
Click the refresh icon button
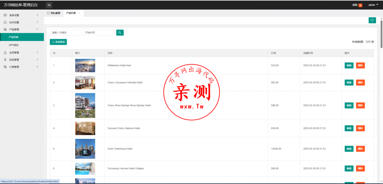[372, 21]
